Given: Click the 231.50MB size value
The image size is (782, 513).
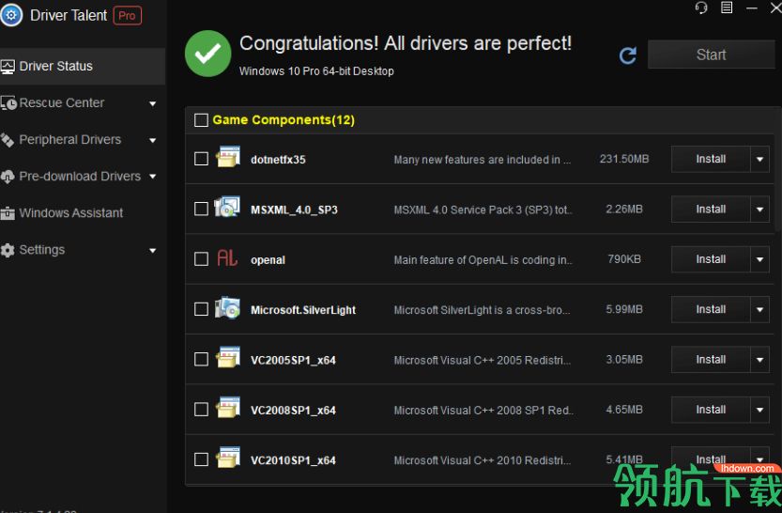Looking at the screenshot, I should coord(624,159).
